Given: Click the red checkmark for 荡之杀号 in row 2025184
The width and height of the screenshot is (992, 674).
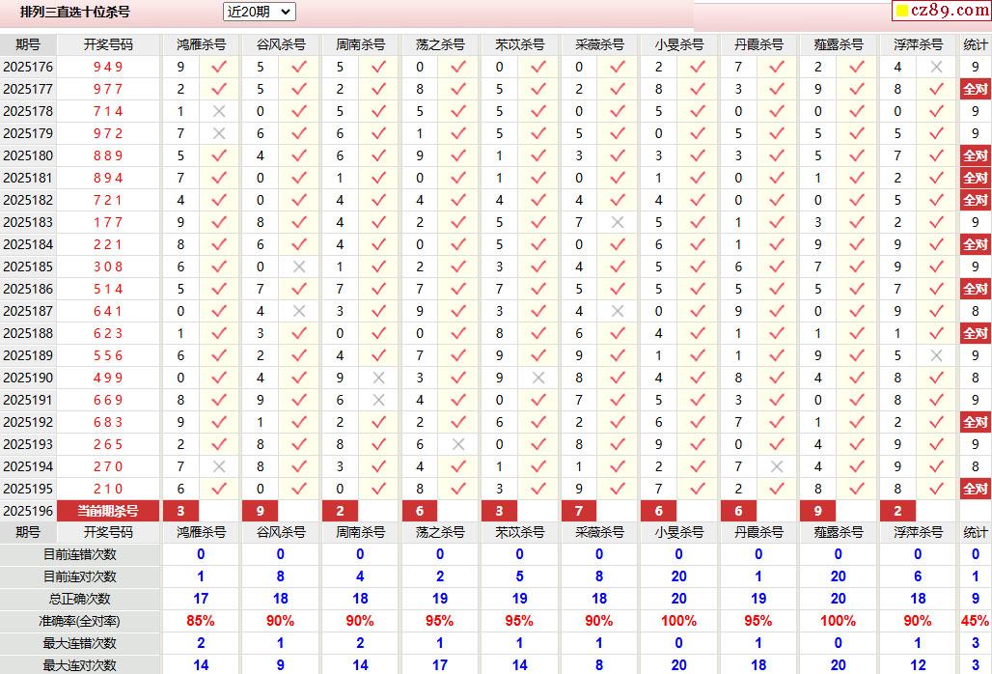Looking at the screenshot, I should click(x=458, y=244).
